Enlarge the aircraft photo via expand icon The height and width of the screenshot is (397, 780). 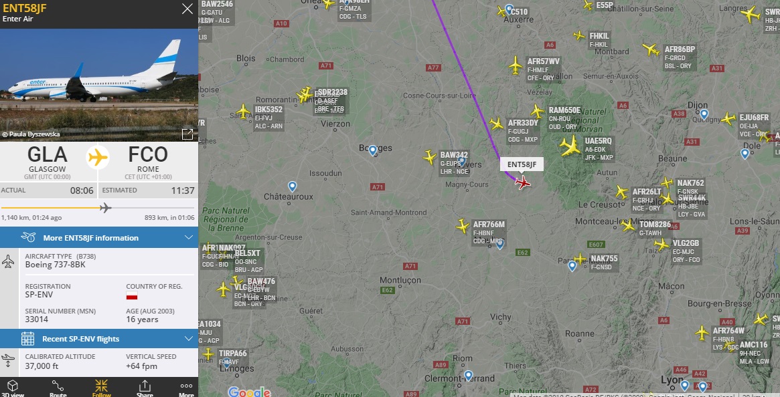click(187, 134)
